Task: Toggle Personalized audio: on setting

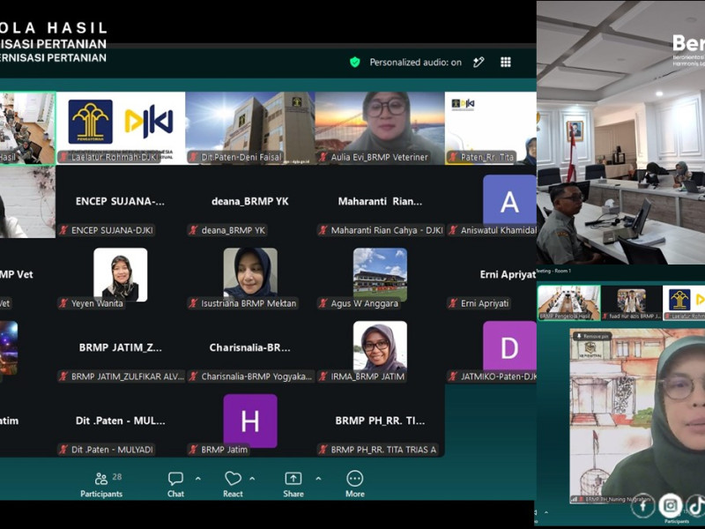Action: pyautogui.click(x=415, y=63)
